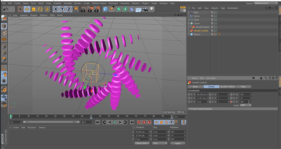Toggle the green check for Cloner
Screen dimensions: 281x149
point(216,23)
